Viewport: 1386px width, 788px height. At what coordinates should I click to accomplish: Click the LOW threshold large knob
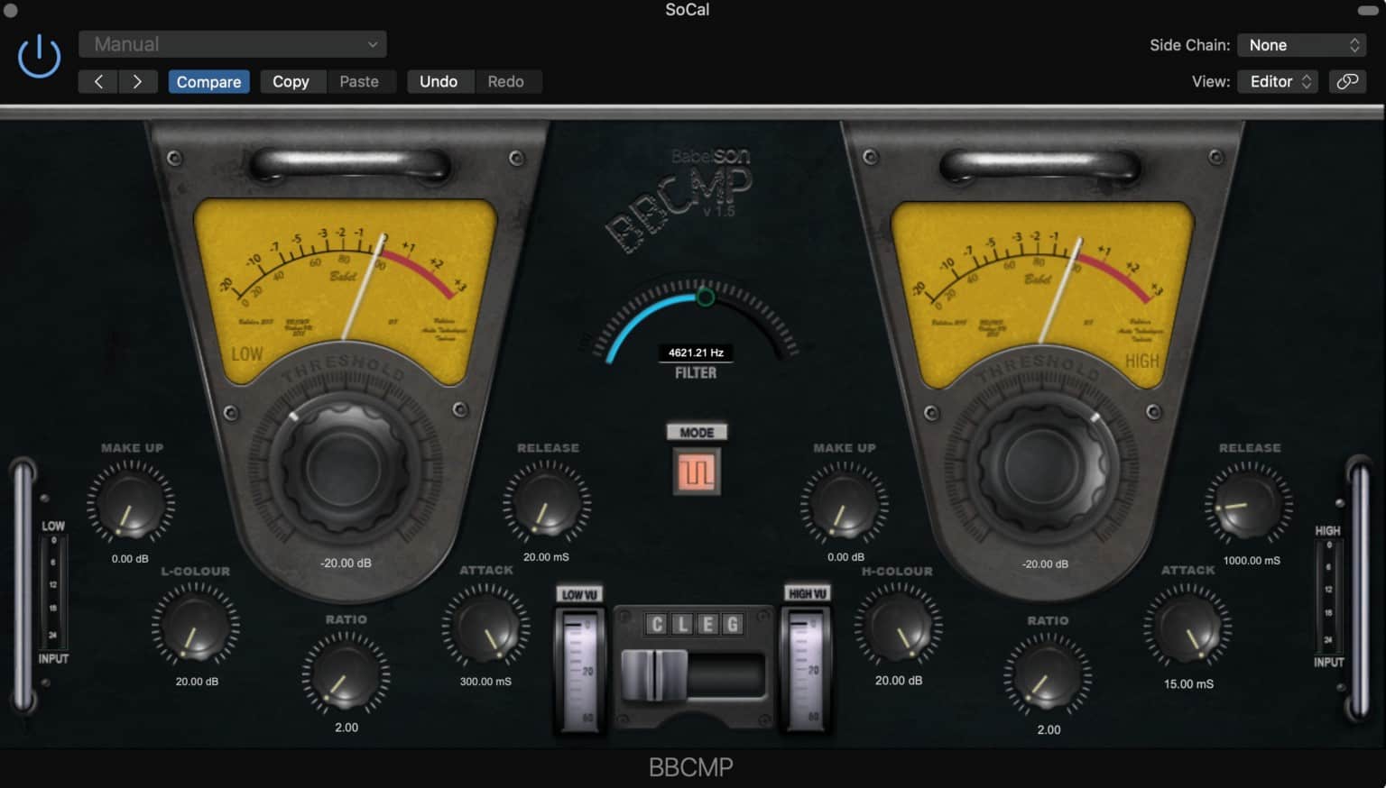tap(344, 469)
